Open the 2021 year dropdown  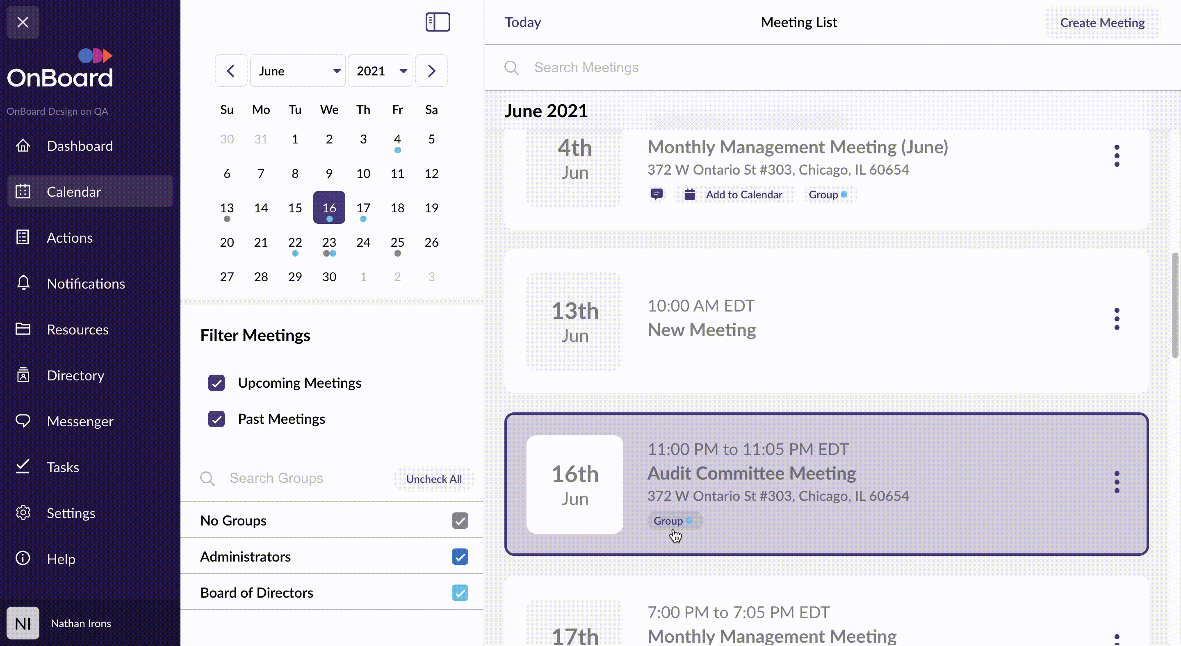point(380,71)
